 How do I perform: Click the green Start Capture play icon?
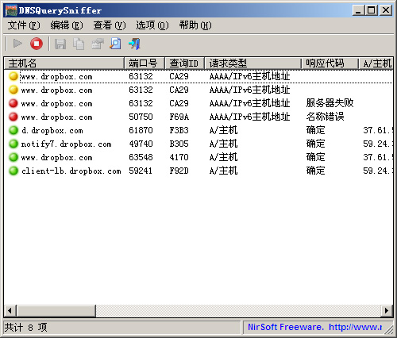pyautogui.click(x=17, y=44)
